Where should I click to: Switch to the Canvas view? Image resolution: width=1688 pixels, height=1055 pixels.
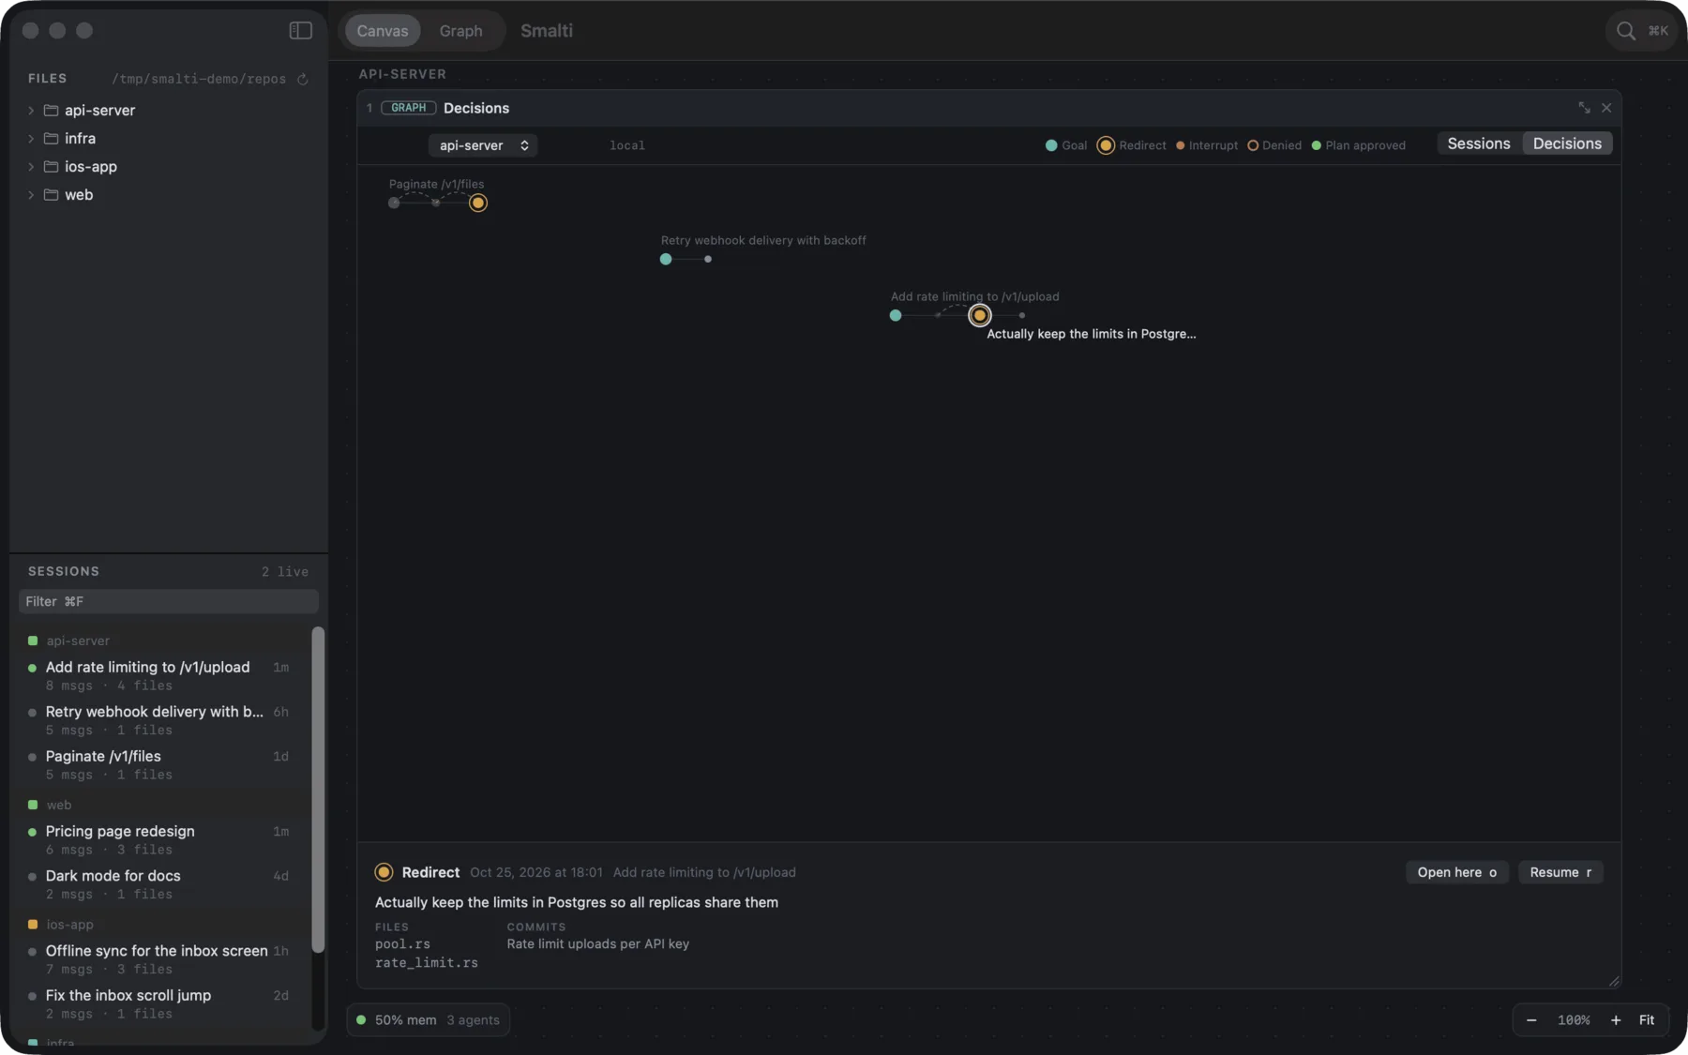pos(383,31)
